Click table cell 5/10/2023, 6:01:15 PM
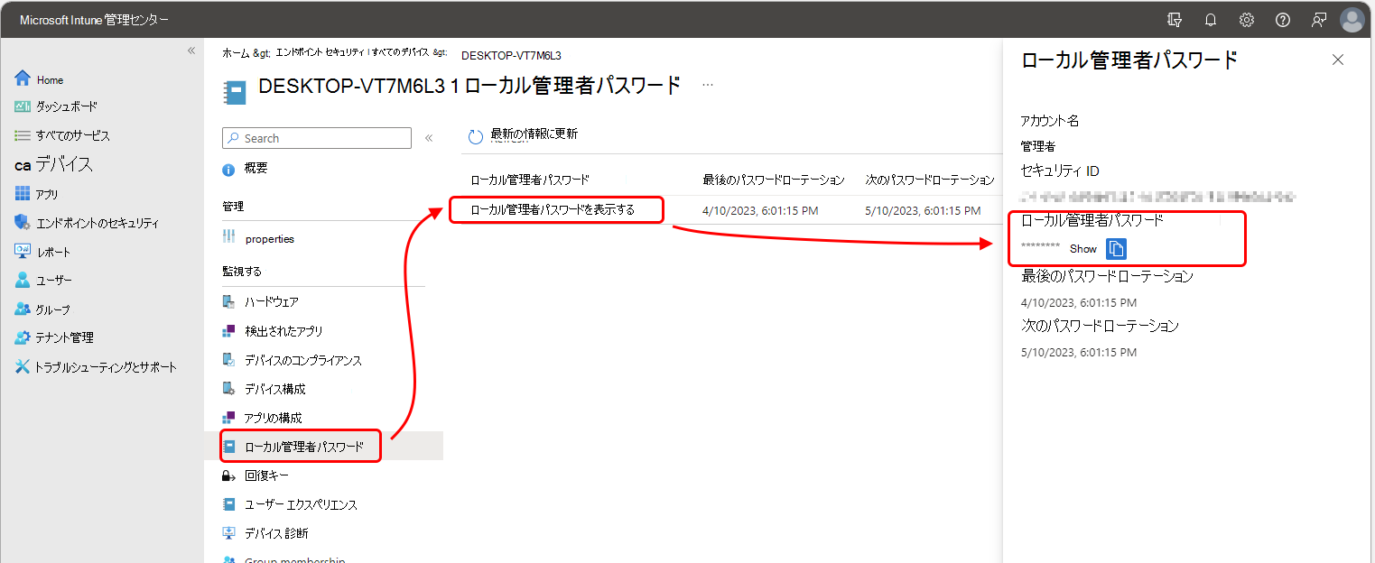Viewport: 1375px width, 563px height. 922,210
